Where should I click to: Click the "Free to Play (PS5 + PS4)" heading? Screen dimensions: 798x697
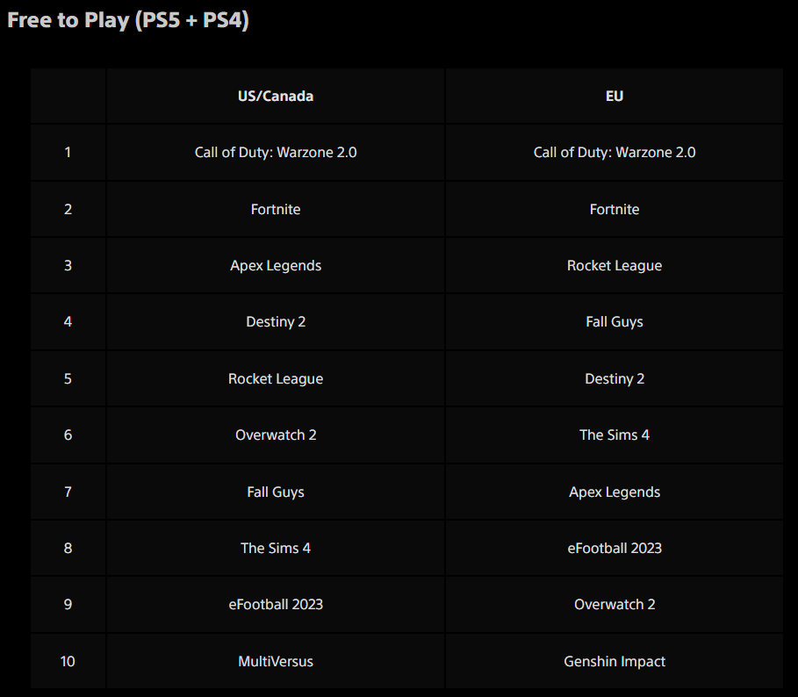128,21
